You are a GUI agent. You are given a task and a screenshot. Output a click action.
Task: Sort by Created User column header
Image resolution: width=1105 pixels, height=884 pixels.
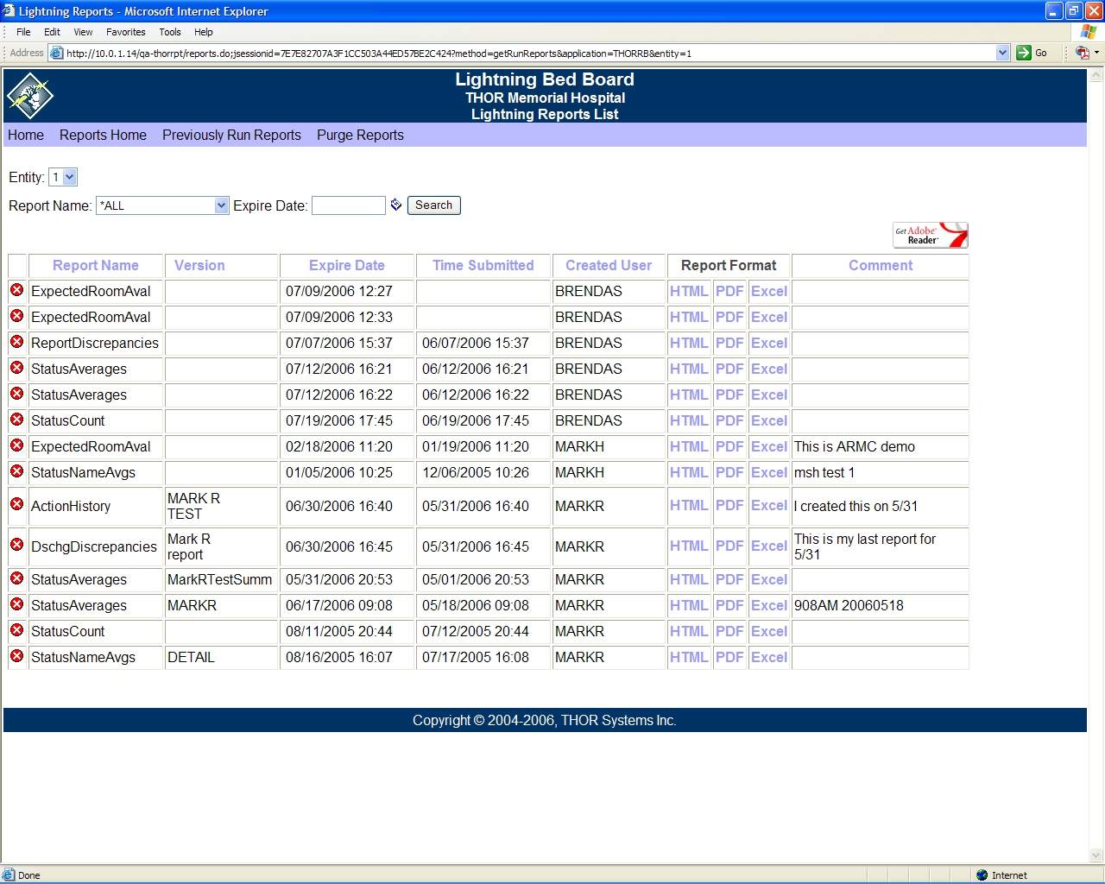pos(609,265)
